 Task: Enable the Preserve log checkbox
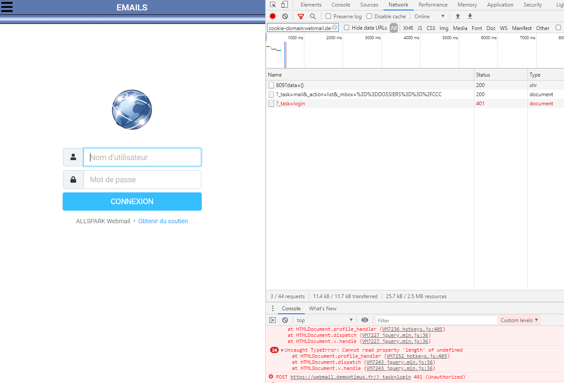pos(328,16)
